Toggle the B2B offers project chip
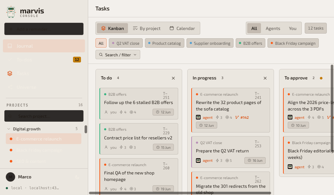334x195 pixels. coord(250,43)
